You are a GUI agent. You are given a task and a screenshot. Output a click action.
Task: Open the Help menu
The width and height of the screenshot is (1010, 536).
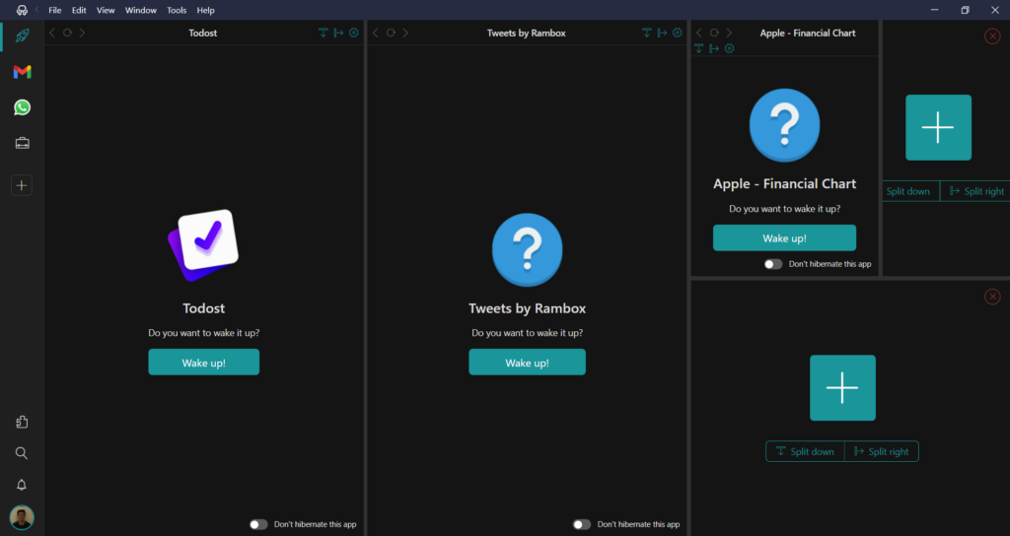click(x=205, y=10)
